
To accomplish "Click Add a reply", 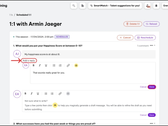I will [x=29, y=61].
